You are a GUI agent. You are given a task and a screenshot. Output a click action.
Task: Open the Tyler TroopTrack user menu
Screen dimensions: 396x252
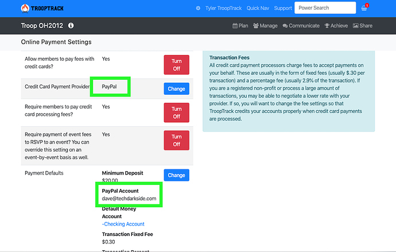[223, 8]
